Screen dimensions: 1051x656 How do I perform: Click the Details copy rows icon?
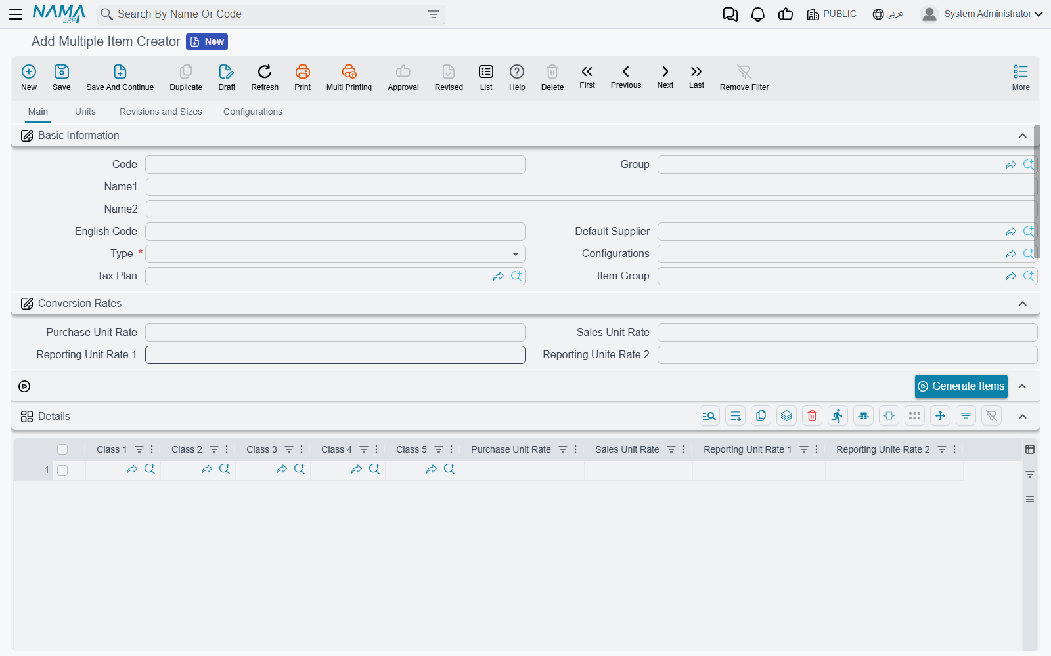click(761, 416)
